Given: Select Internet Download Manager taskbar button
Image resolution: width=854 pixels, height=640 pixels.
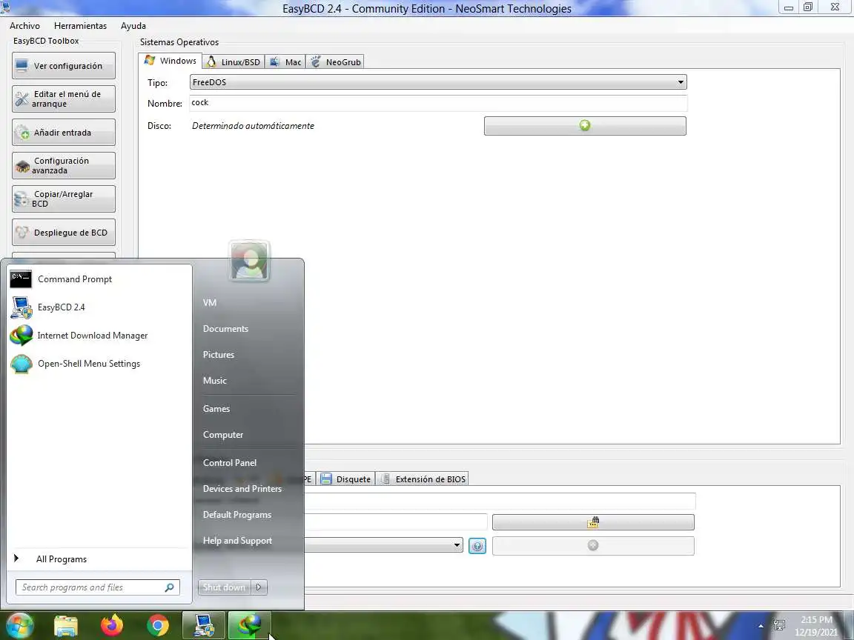Looking at the screenshot, I should pos(249,625).
